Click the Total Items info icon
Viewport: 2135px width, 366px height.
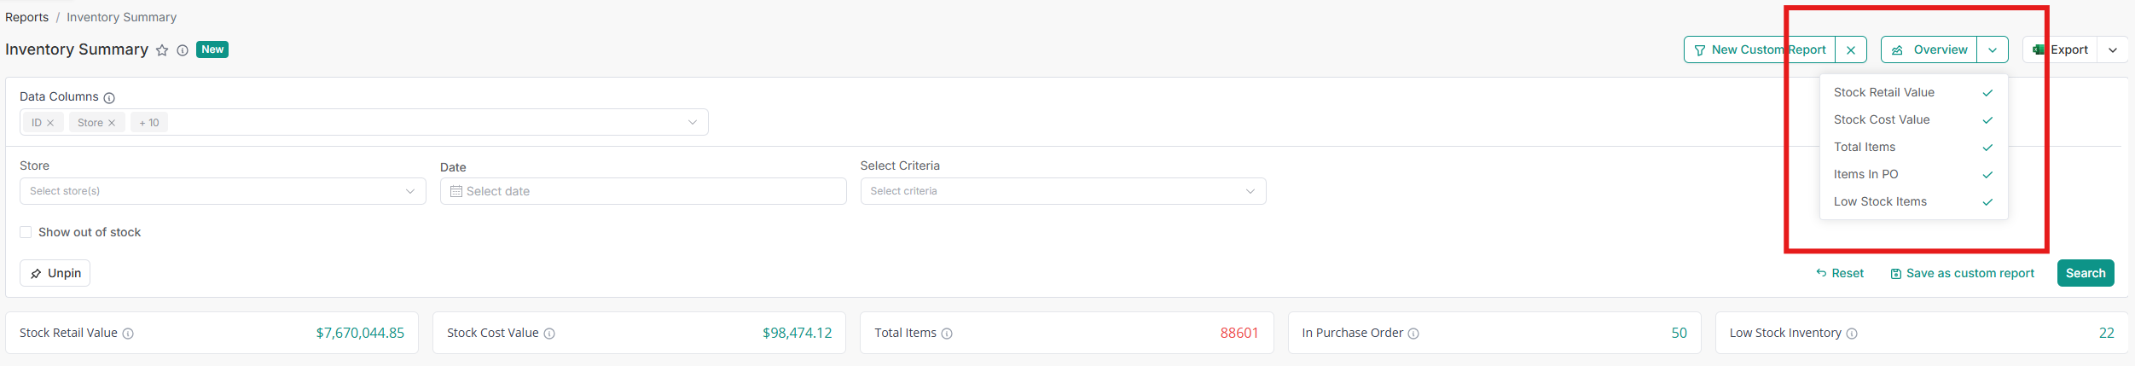click(x=947, y=334)
